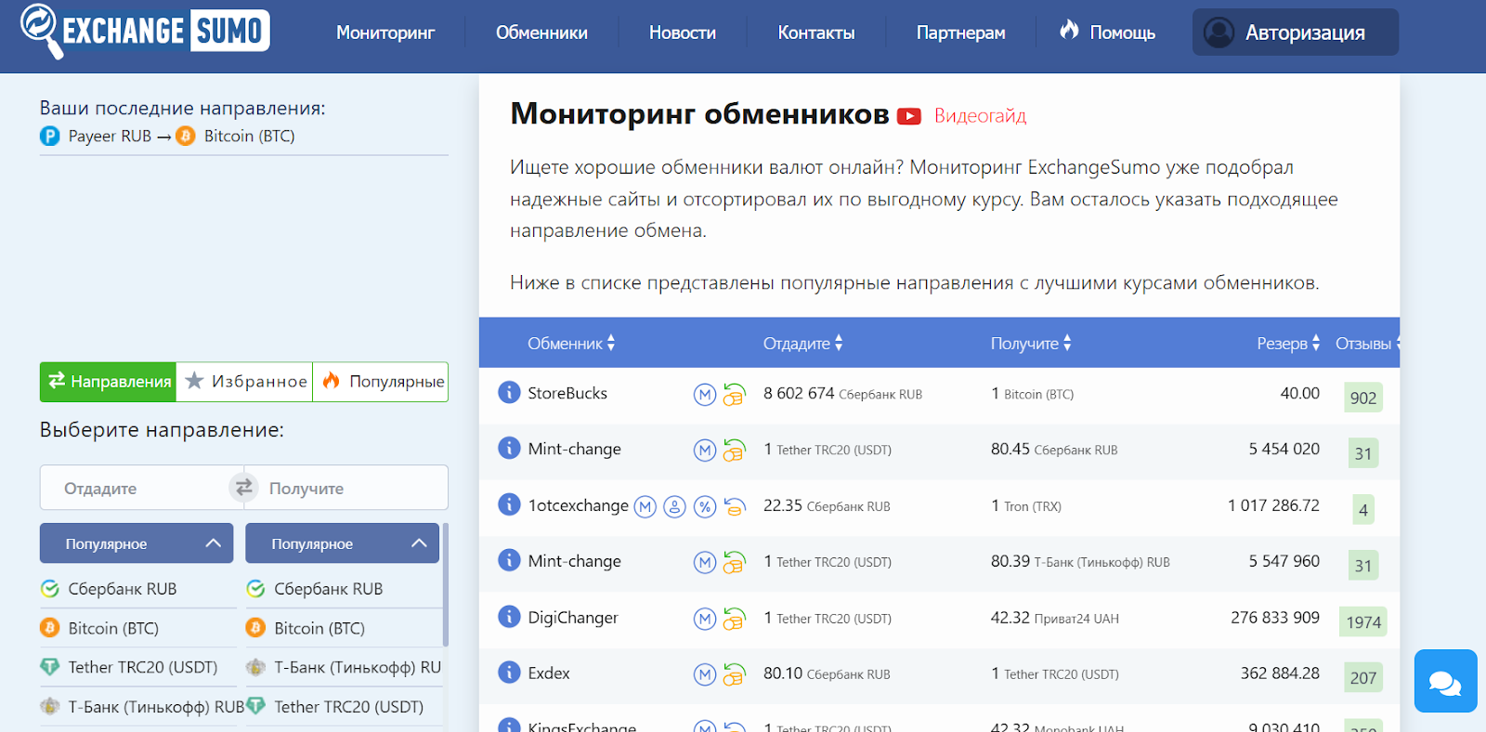Collapse the right Популярное list
This screenshot has width=1486, height=732.
(x=342, y=543)
